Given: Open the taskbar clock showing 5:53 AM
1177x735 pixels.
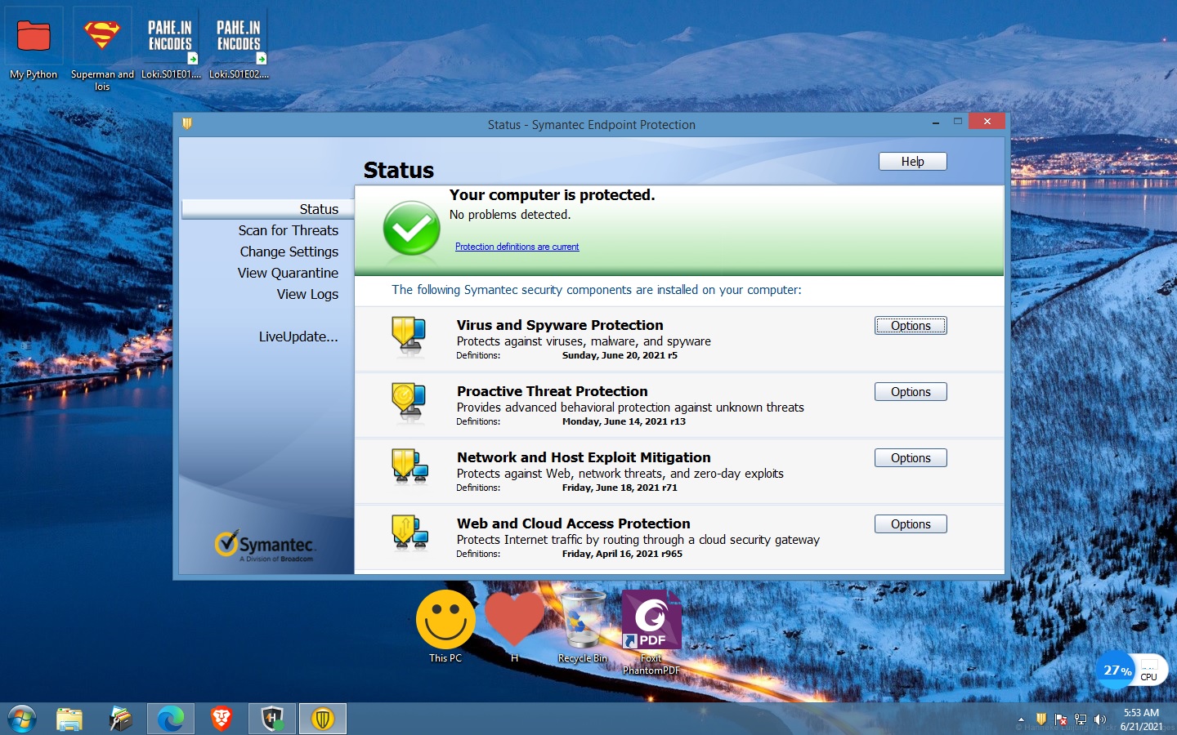Looking at the screenshot, I should click(1141, 719).
